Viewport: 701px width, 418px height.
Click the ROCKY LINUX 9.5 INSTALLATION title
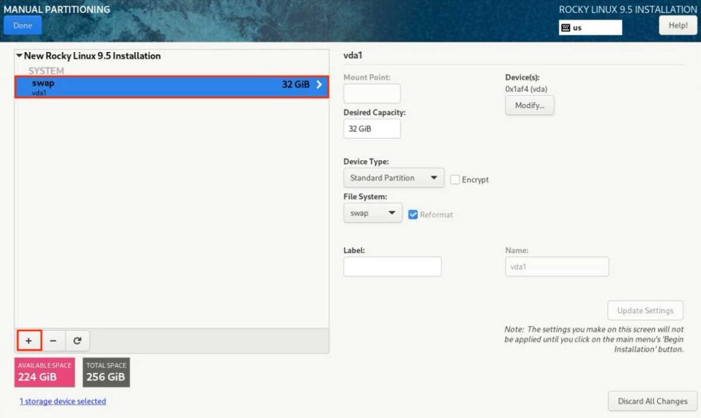click(628, 10)
